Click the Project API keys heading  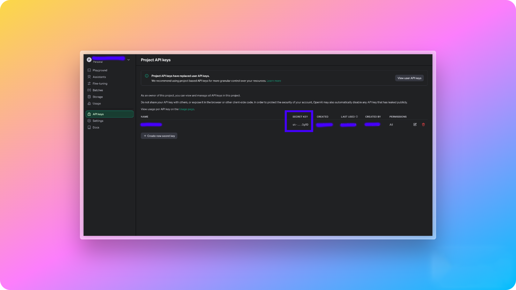coord(156,60)
